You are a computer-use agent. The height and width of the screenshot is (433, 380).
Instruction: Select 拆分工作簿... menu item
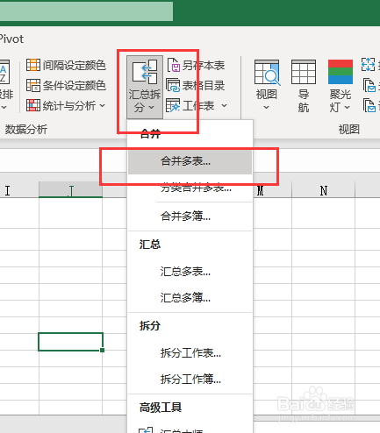point(190,380)
